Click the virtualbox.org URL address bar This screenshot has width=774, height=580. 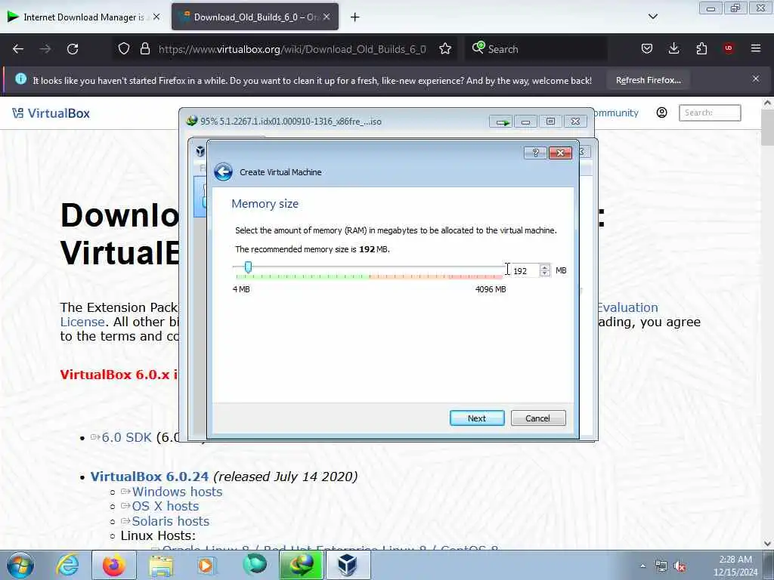(293, 49)
